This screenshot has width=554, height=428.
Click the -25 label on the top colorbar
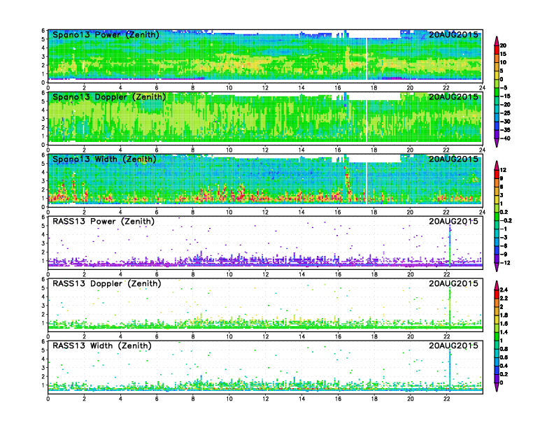505,113
